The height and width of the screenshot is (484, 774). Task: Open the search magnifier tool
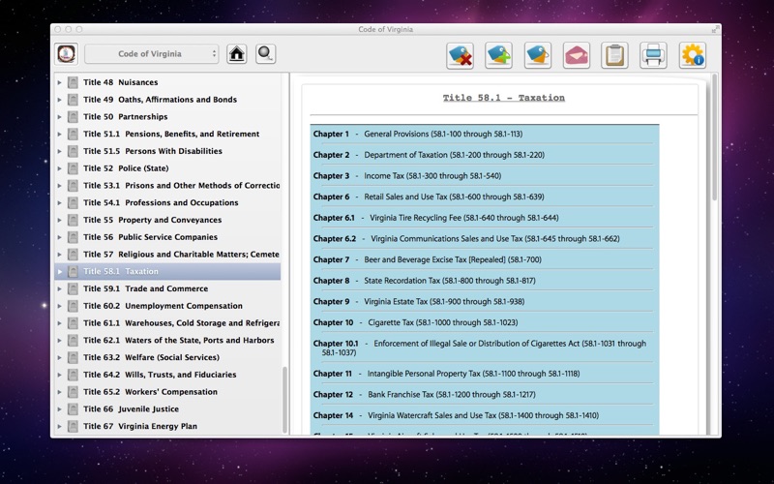[265, 54]
